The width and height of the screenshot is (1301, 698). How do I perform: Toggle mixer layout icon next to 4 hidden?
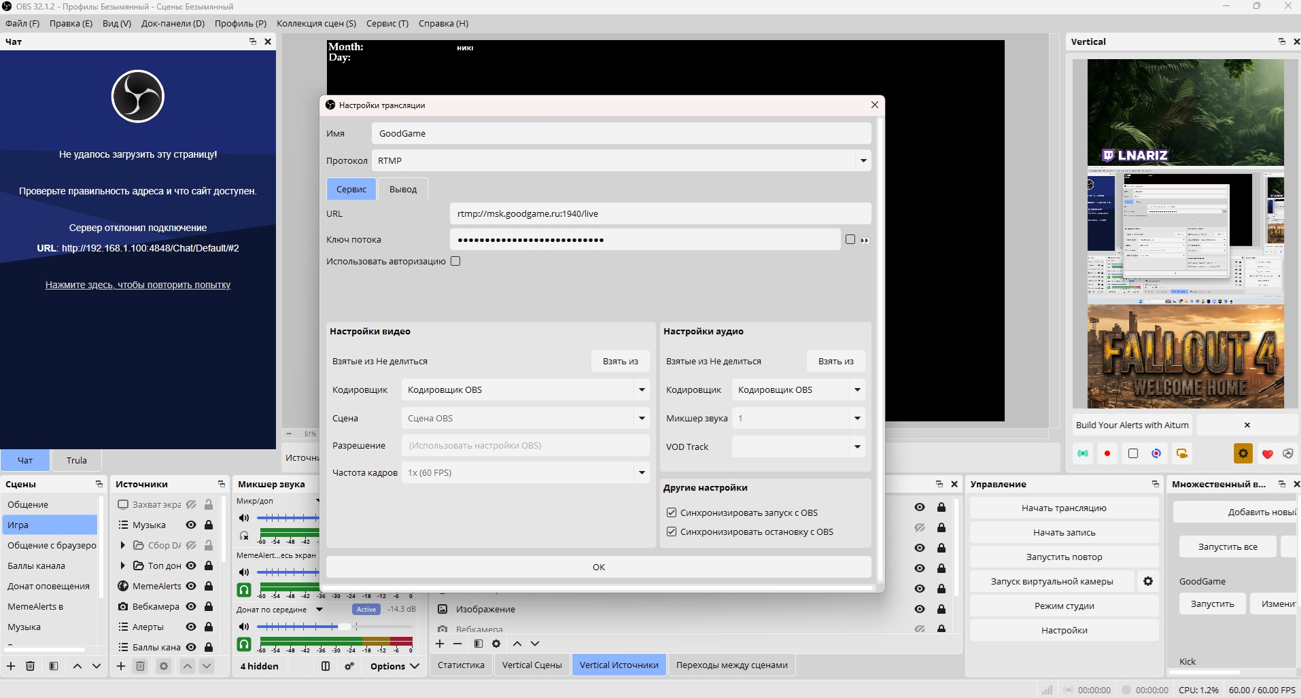tap(326, 666)
